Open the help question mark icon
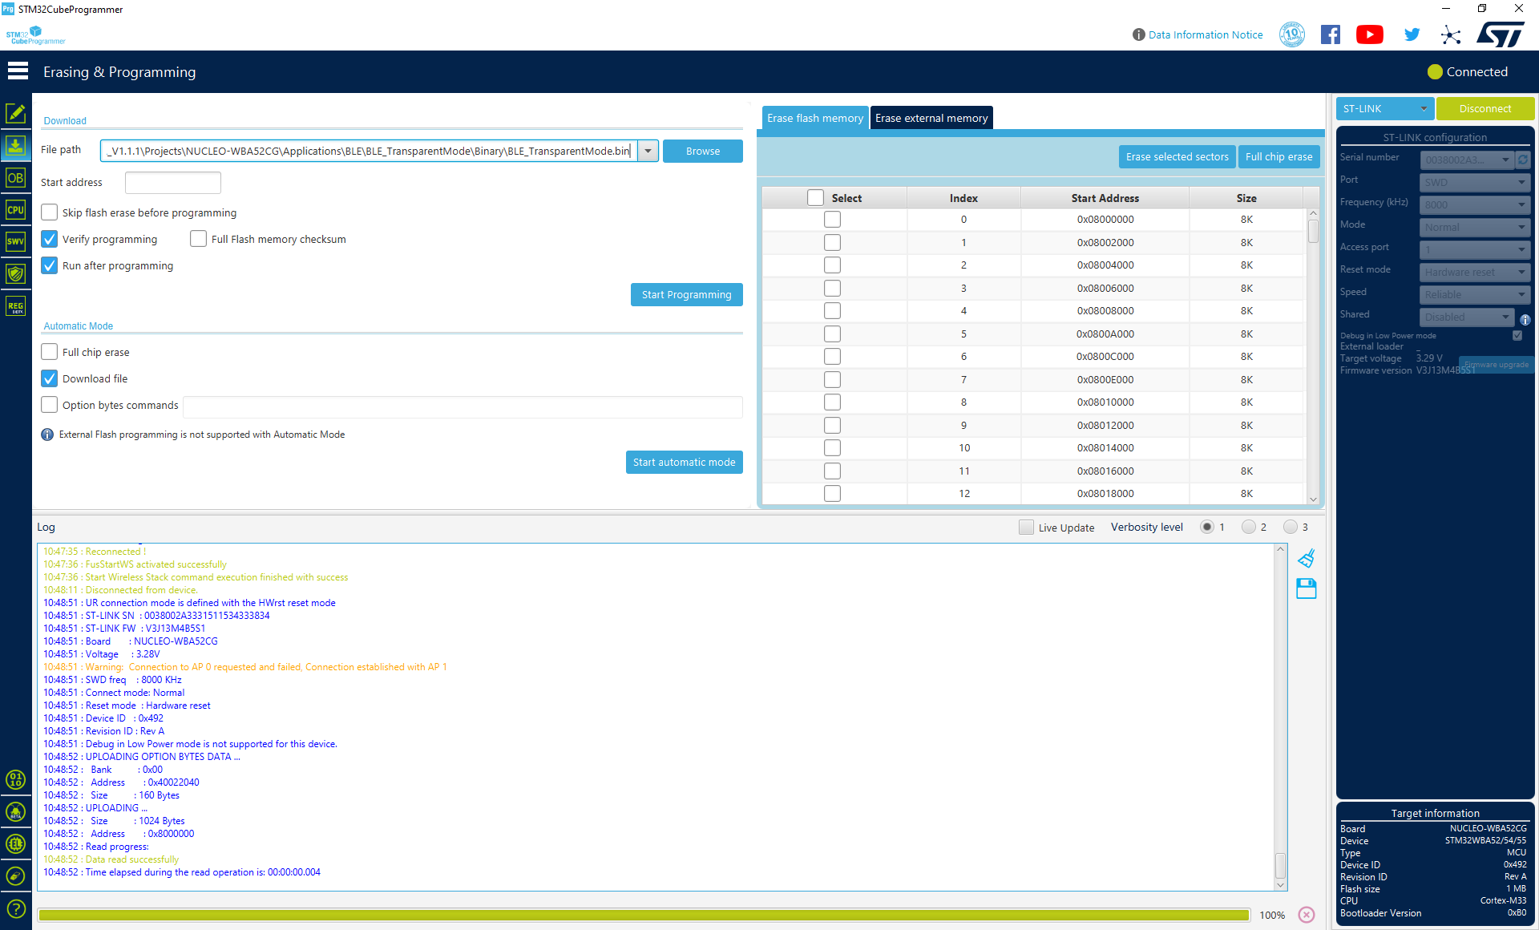Image resolution: width=1539 pixels, height=930 pixels. pos(15,908)
